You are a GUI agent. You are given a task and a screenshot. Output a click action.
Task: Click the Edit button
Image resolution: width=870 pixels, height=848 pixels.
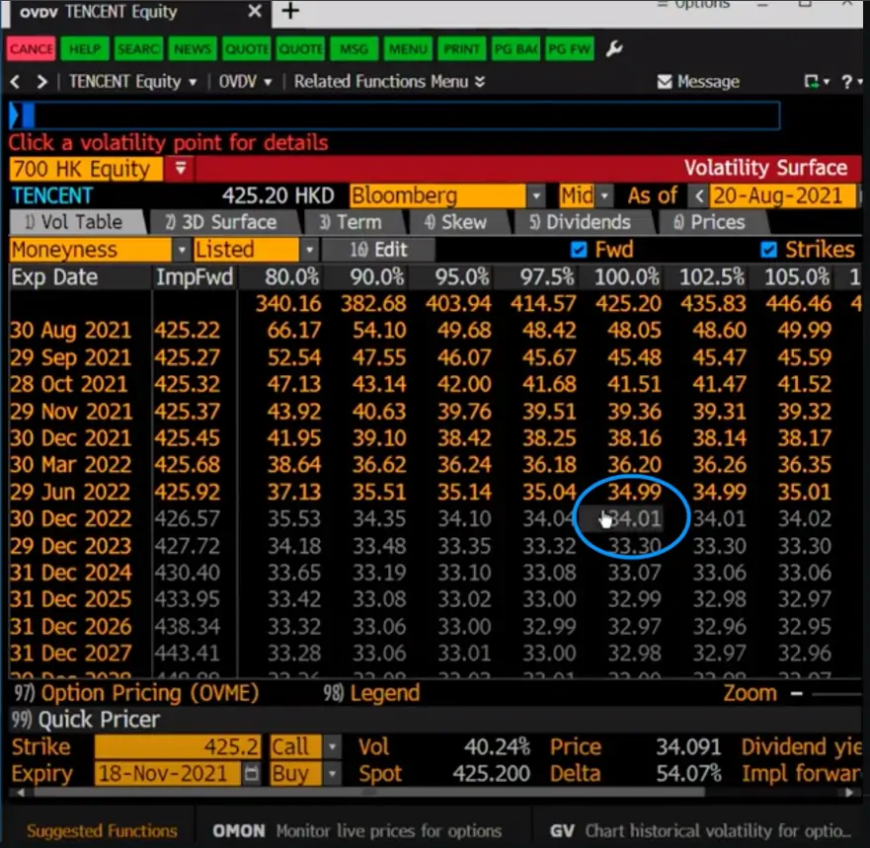(379, 250)
